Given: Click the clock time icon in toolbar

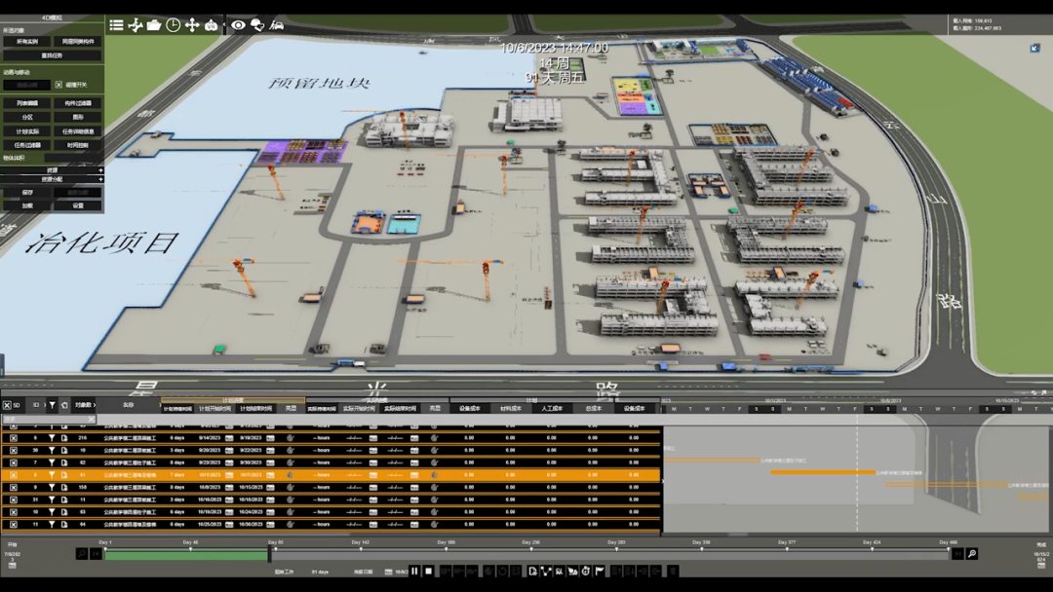Looking at the screenshot, I should tap(173, 25).
